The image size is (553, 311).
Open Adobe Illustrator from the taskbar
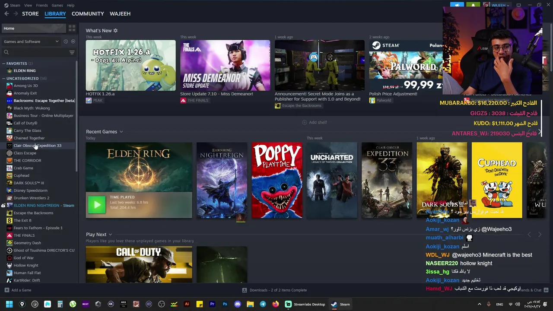point(187,304)
